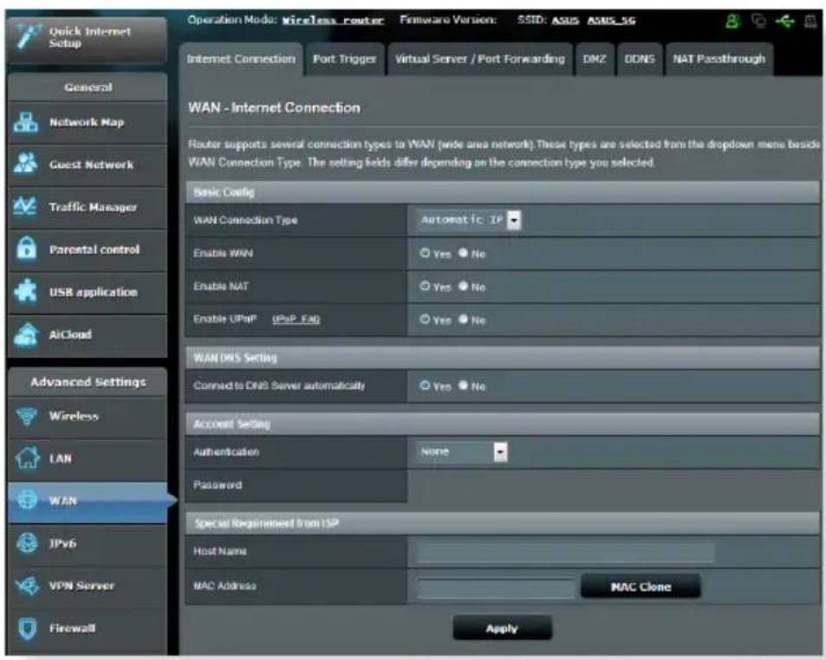Screen dimensions: 826x660
Task: Open Virtual Server / Port Forwarding tab
Action: tap(479, 59)
